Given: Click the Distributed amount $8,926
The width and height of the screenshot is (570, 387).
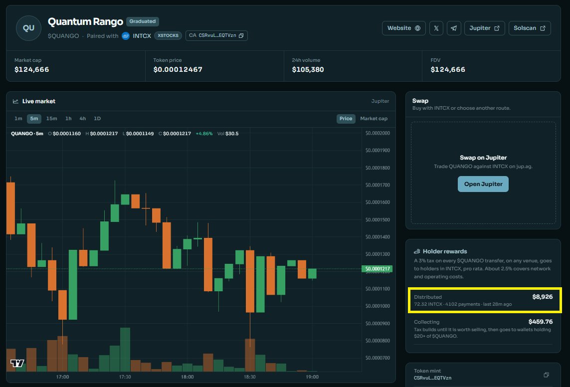Looking at the screenshot, I should 543,297.
